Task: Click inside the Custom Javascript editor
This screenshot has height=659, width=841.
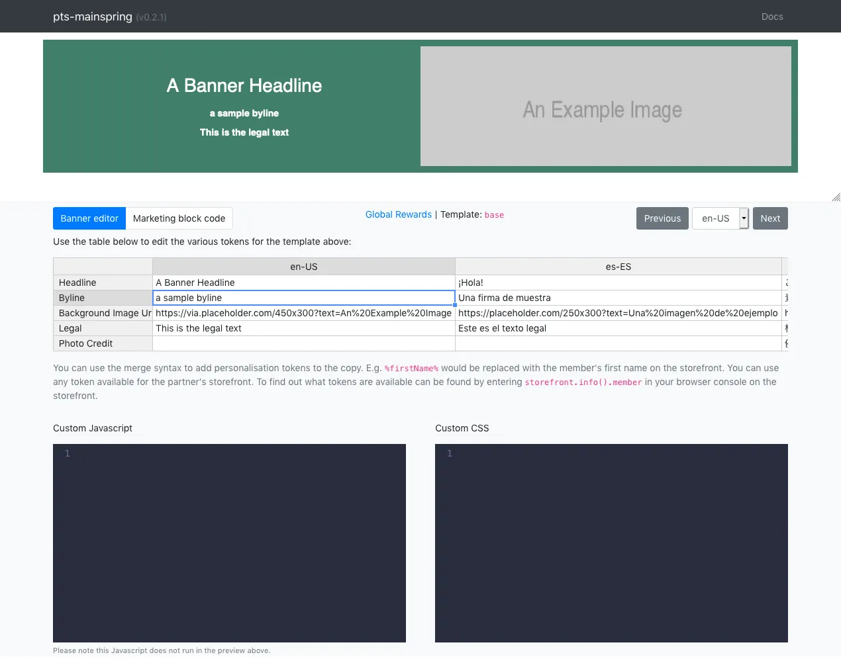Action: [x=229, y=543]
